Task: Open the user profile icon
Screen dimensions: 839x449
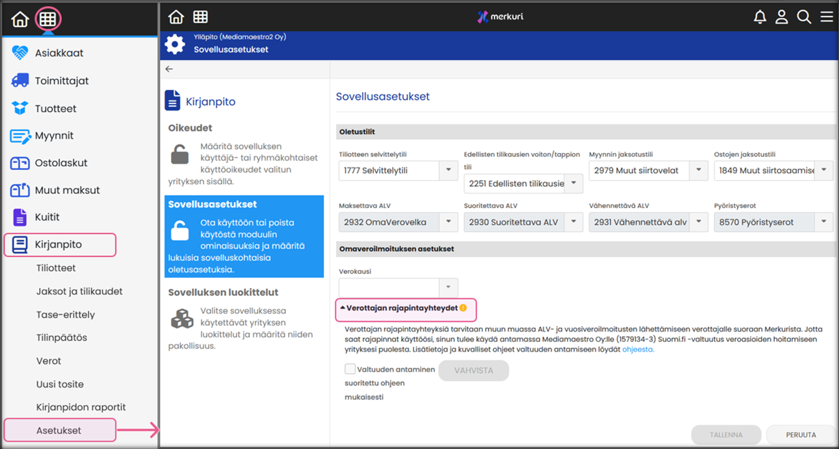Action: pos(781,17)
